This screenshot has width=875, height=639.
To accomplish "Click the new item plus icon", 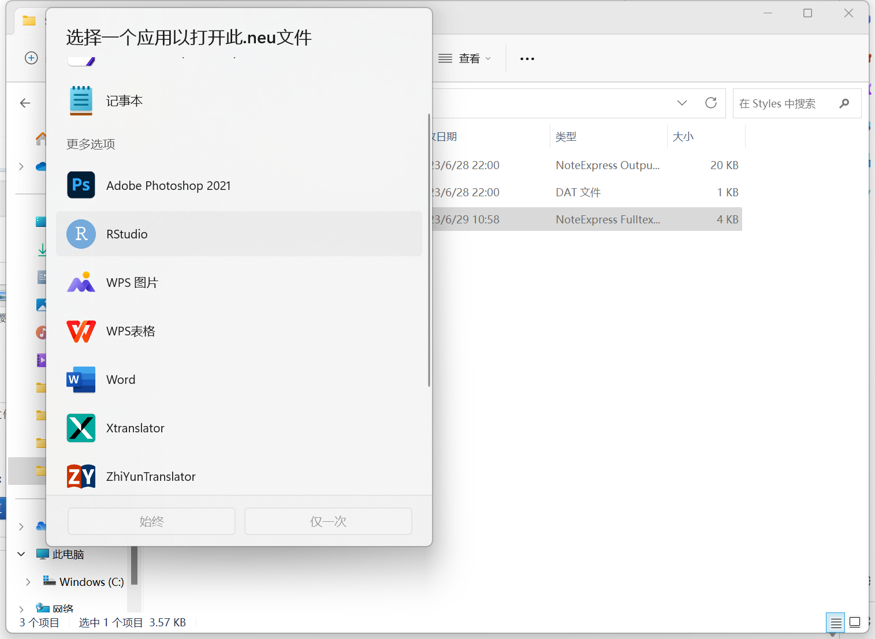I will tap(31, 58).
